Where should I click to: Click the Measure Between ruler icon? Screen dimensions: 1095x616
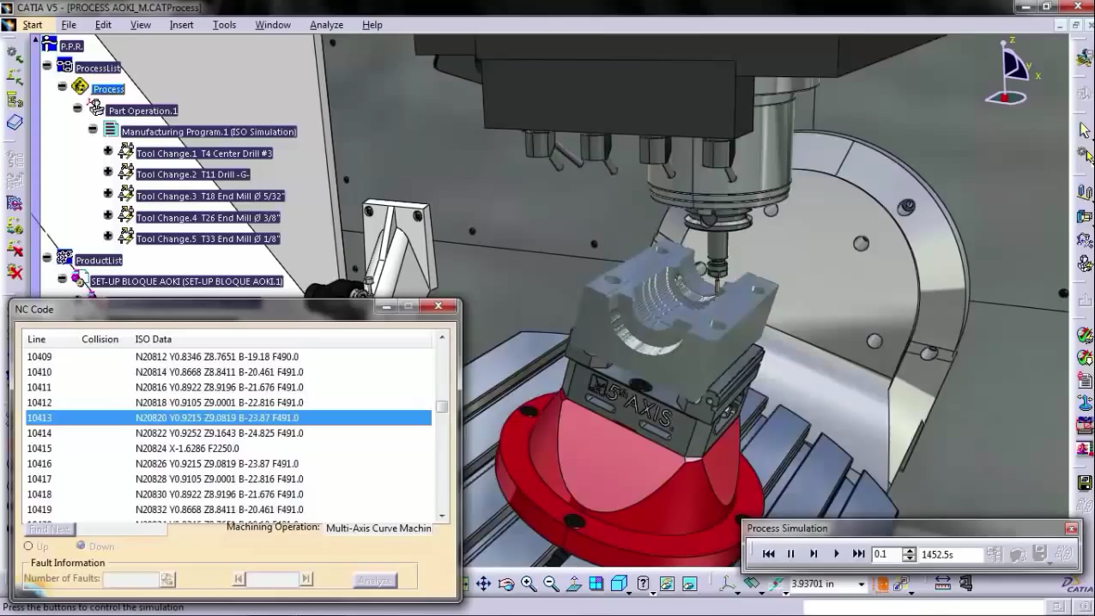[x=942, y=583]
